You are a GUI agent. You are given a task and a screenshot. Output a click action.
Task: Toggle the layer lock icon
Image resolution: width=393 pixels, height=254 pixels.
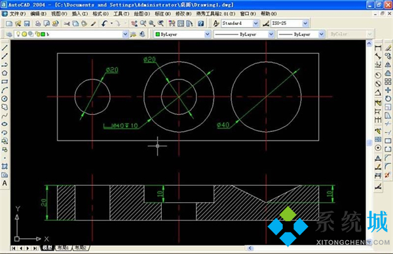point(37,34)
